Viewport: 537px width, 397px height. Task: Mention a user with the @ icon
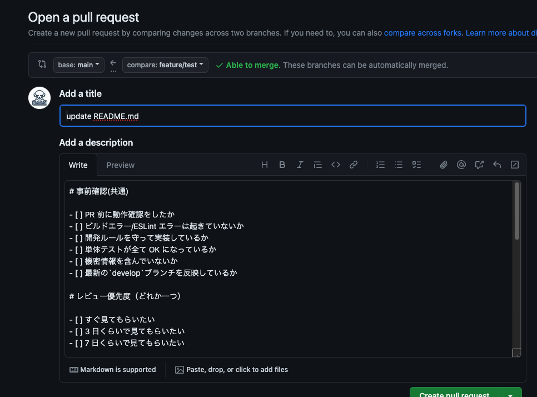461,165
